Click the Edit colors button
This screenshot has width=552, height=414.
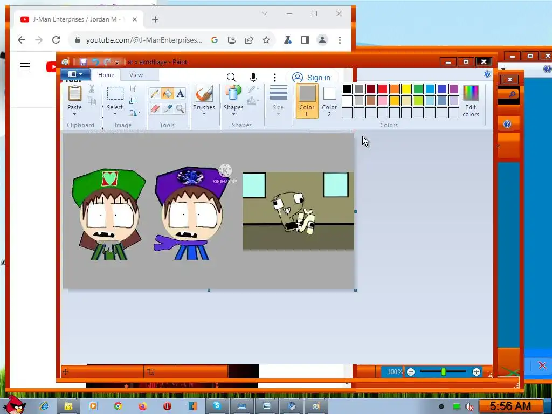[x=471, y=101]
